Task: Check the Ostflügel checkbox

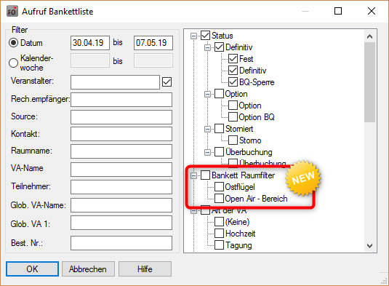Action: pyautogui.click(x=219, y=187)
